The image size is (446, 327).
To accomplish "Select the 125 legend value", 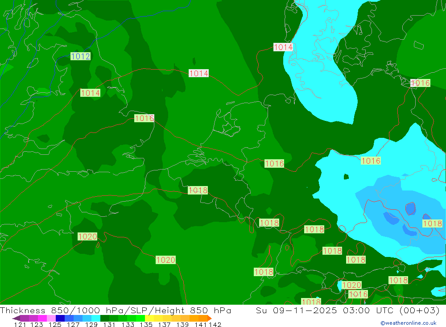I will pyautogui.click(x=55, y=325).
